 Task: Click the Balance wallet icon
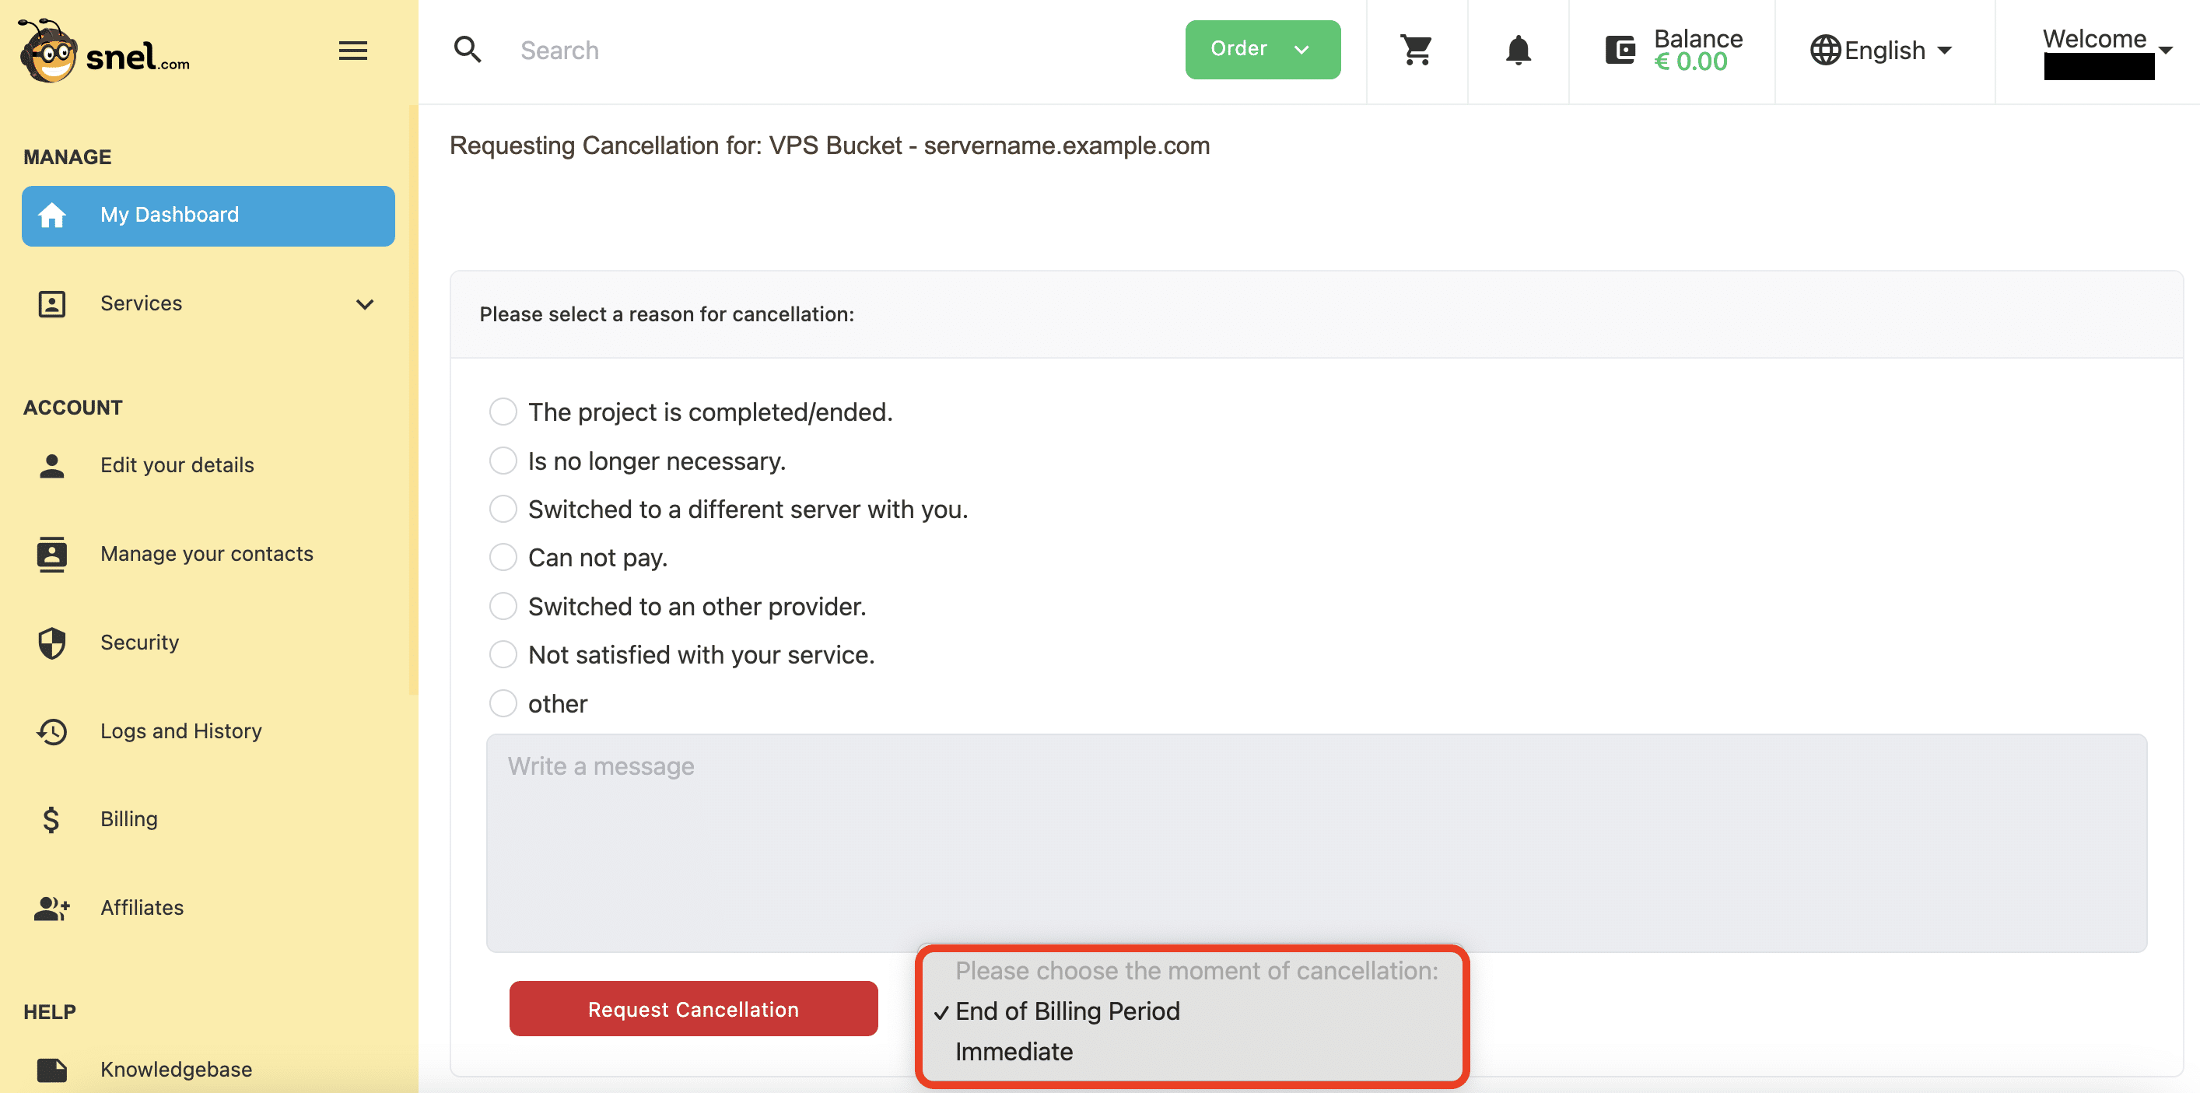click(x=1620, y=51)
